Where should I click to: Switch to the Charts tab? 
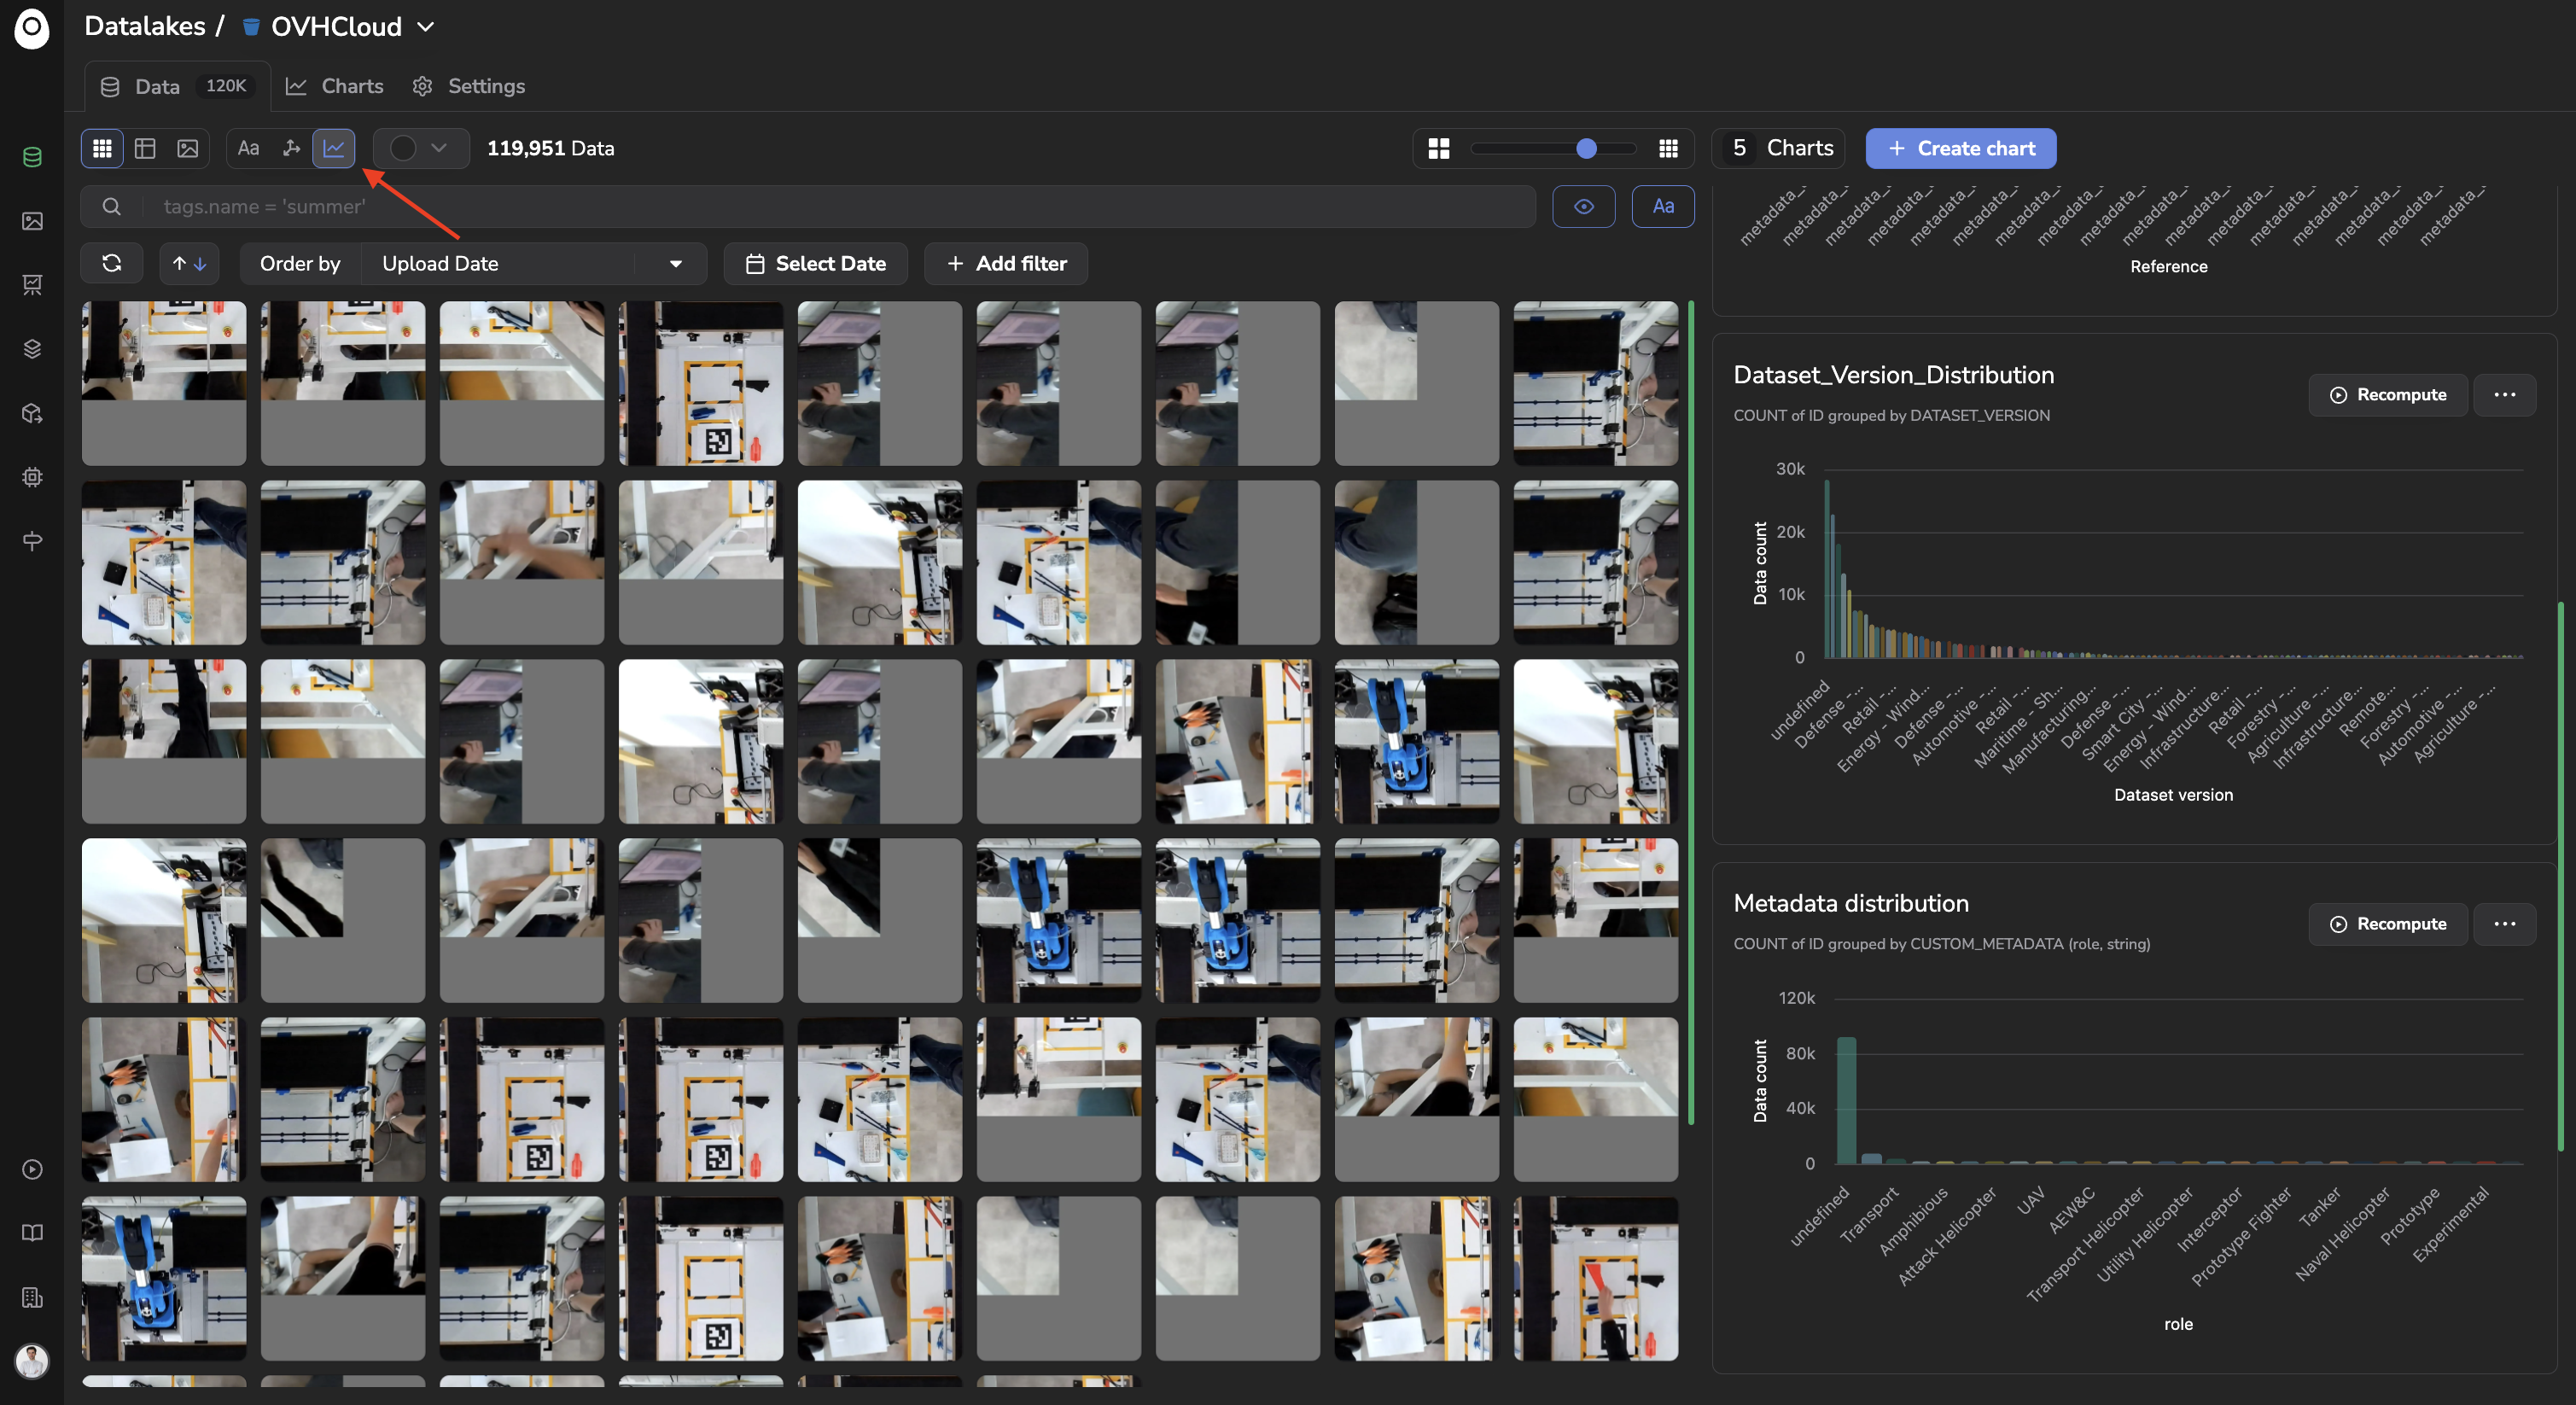[x=335, y=86]
